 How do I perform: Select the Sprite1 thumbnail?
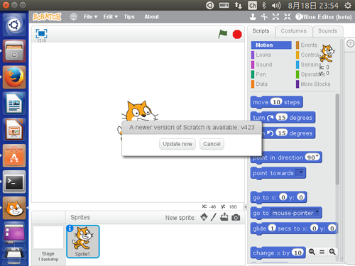point(83,241)
